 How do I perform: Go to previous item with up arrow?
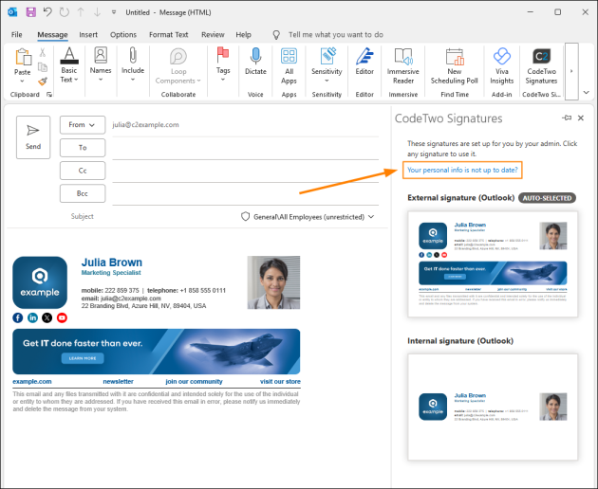[x=81, y=12]
